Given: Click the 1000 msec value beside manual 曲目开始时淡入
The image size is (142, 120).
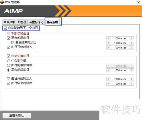Looking at the screenshot, I should [120, 47].
